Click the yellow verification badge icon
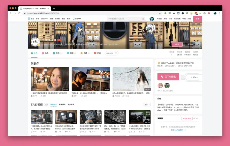The width and height of the screenshot is (230, 146). [x=159, y=63]
